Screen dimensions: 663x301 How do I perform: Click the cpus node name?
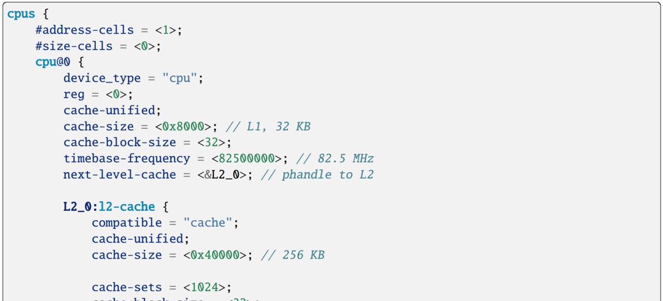tap(21, 14)
